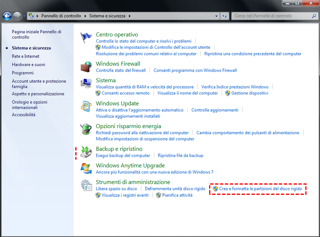Click the search magnifier icon
The image size is (320, 237).
[x=314, y=16]
